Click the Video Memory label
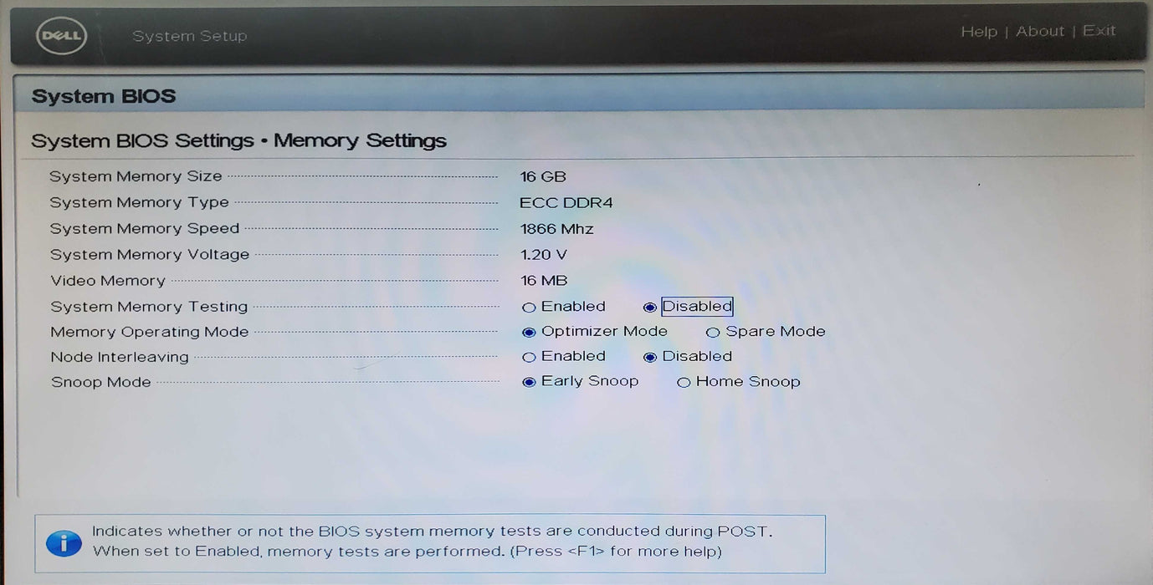The height and width of the screenshot is (585, 1153). pos(108,281)
